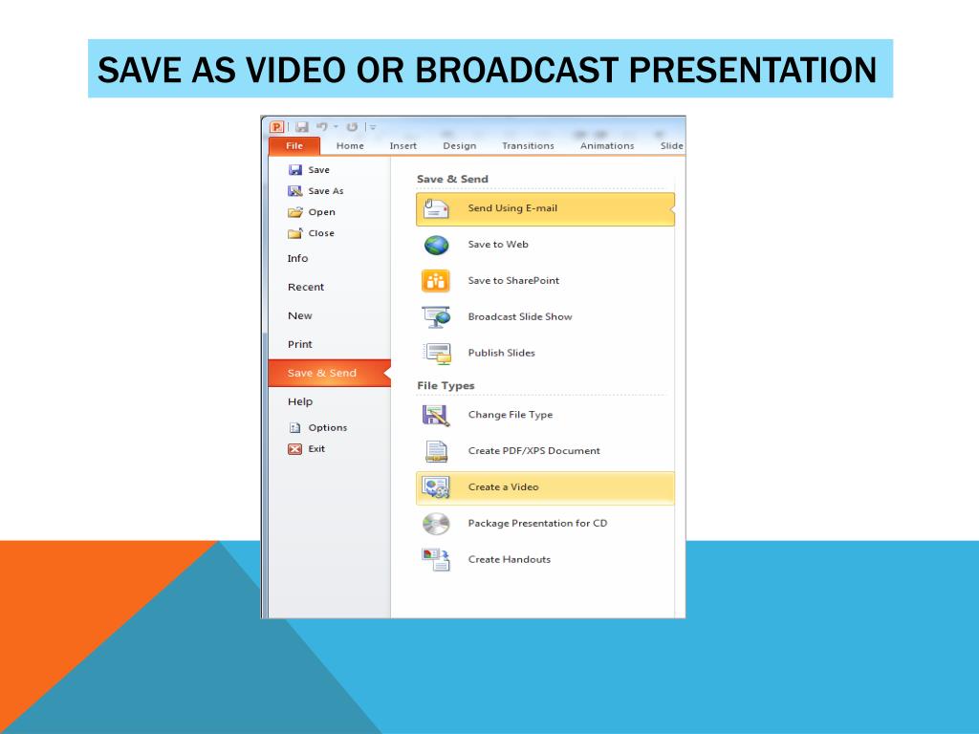Click the Create Handouts icon

pos(436,560)
